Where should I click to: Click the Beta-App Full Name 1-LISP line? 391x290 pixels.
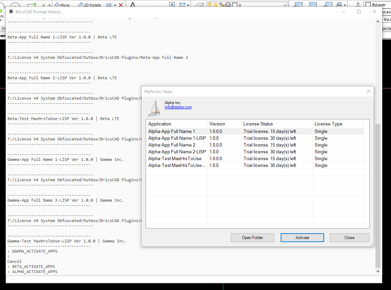click(x=62, y=37)
